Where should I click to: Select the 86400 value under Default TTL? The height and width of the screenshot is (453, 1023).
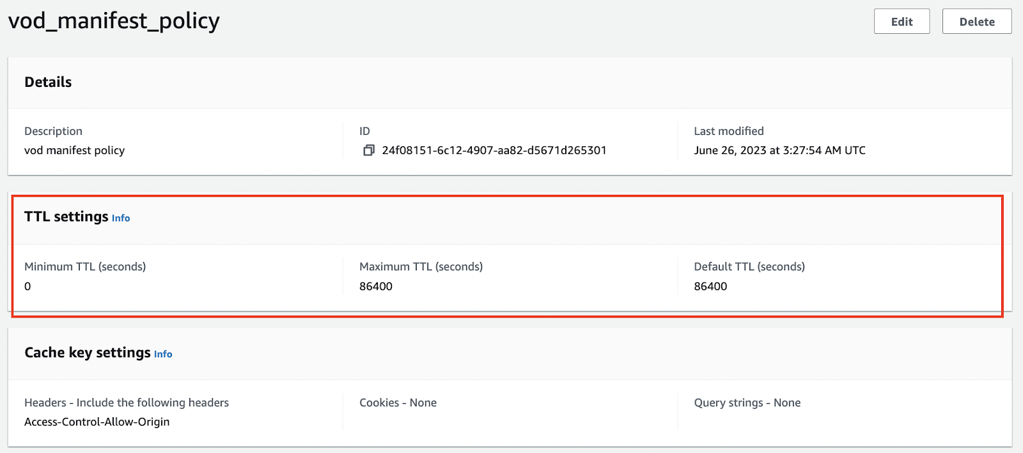coord(710,286)
